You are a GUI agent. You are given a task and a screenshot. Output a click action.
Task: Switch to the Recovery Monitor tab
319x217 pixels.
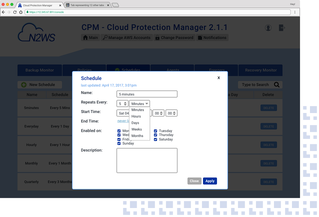click(x=260, y=70)
